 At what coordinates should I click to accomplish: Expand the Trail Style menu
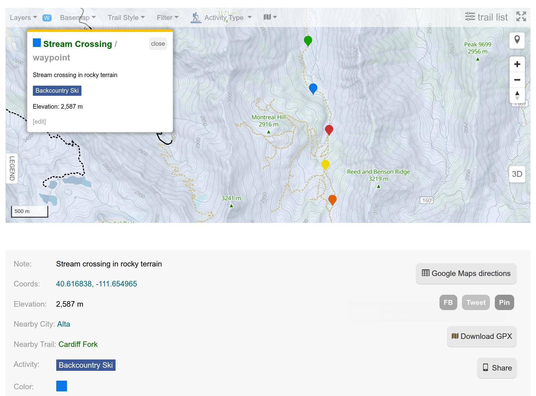tap(126, 17)
